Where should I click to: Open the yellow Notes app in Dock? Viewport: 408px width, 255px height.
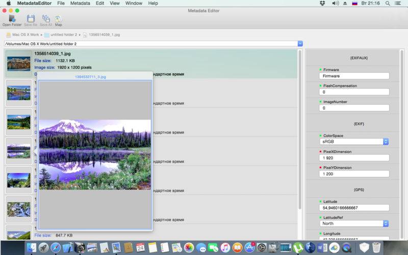[152, 247]
